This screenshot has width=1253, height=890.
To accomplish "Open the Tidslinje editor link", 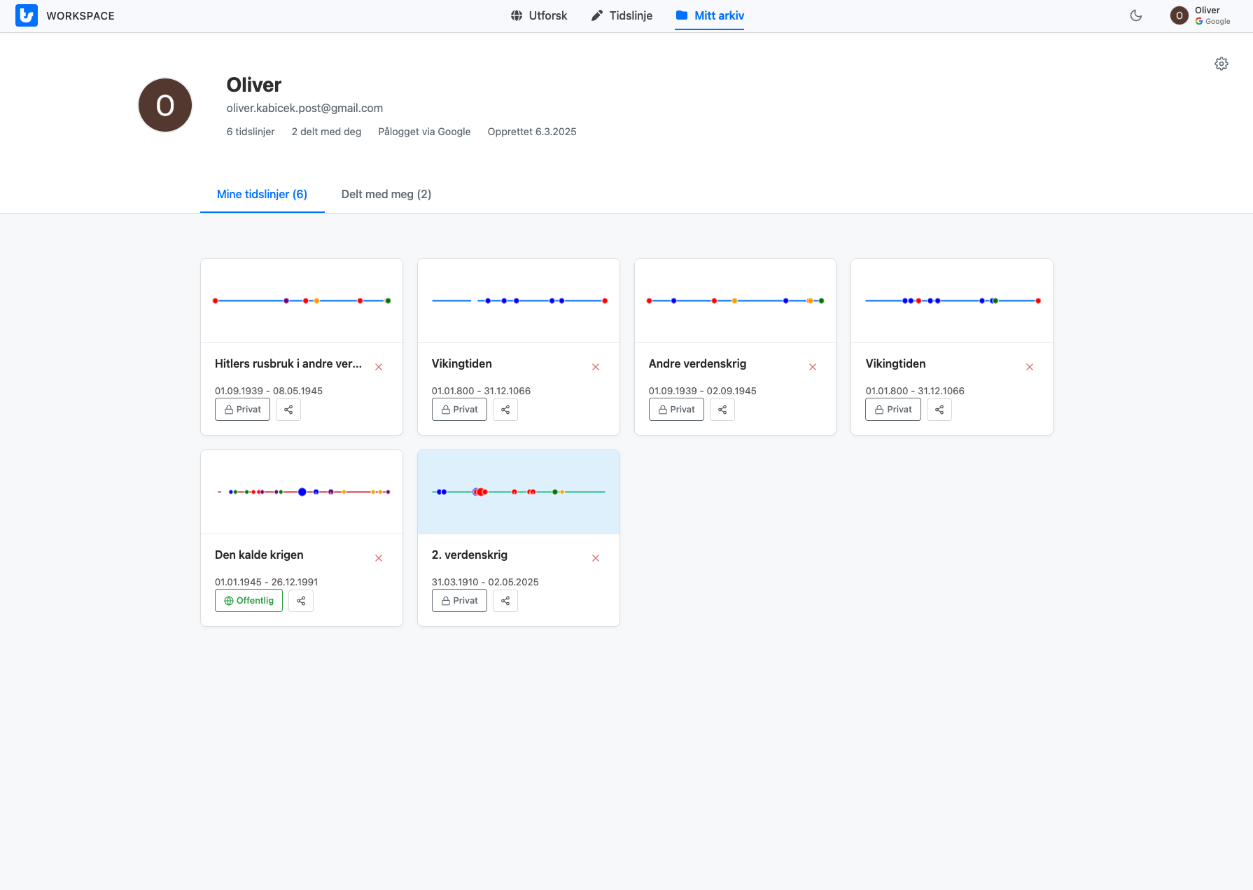I will click(622, 15).
